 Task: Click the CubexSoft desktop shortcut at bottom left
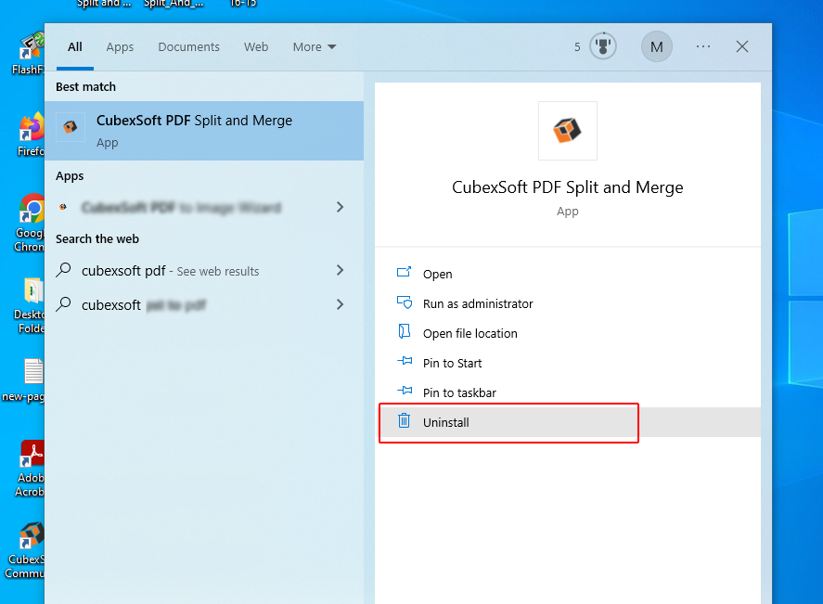pyautogui.click(x=26, y=550)
